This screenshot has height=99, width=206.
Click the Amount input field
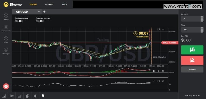click(x=191, y=19)
